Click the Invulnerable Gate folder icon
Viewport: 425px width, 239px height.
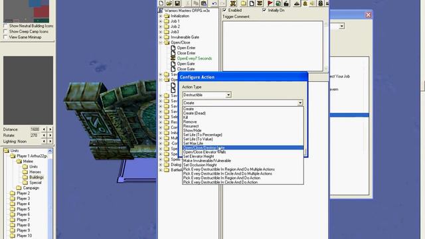[167, 37]
